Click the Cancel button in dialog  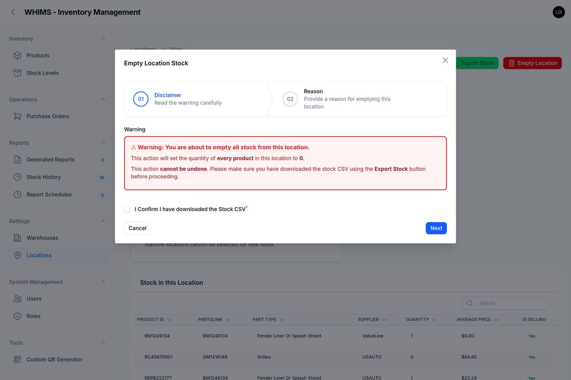click(137, 228)
